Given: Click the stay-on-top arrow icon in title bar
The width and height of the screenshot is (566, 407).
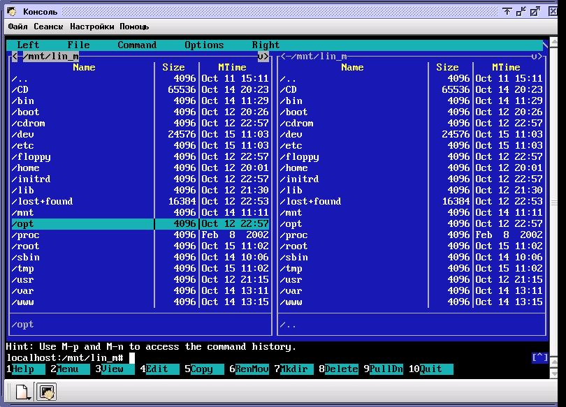Looking at the screenshot, I should (x=507, y=12).
